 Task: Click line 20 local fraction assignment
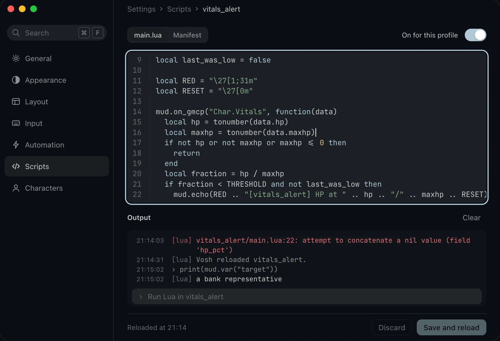224,174
